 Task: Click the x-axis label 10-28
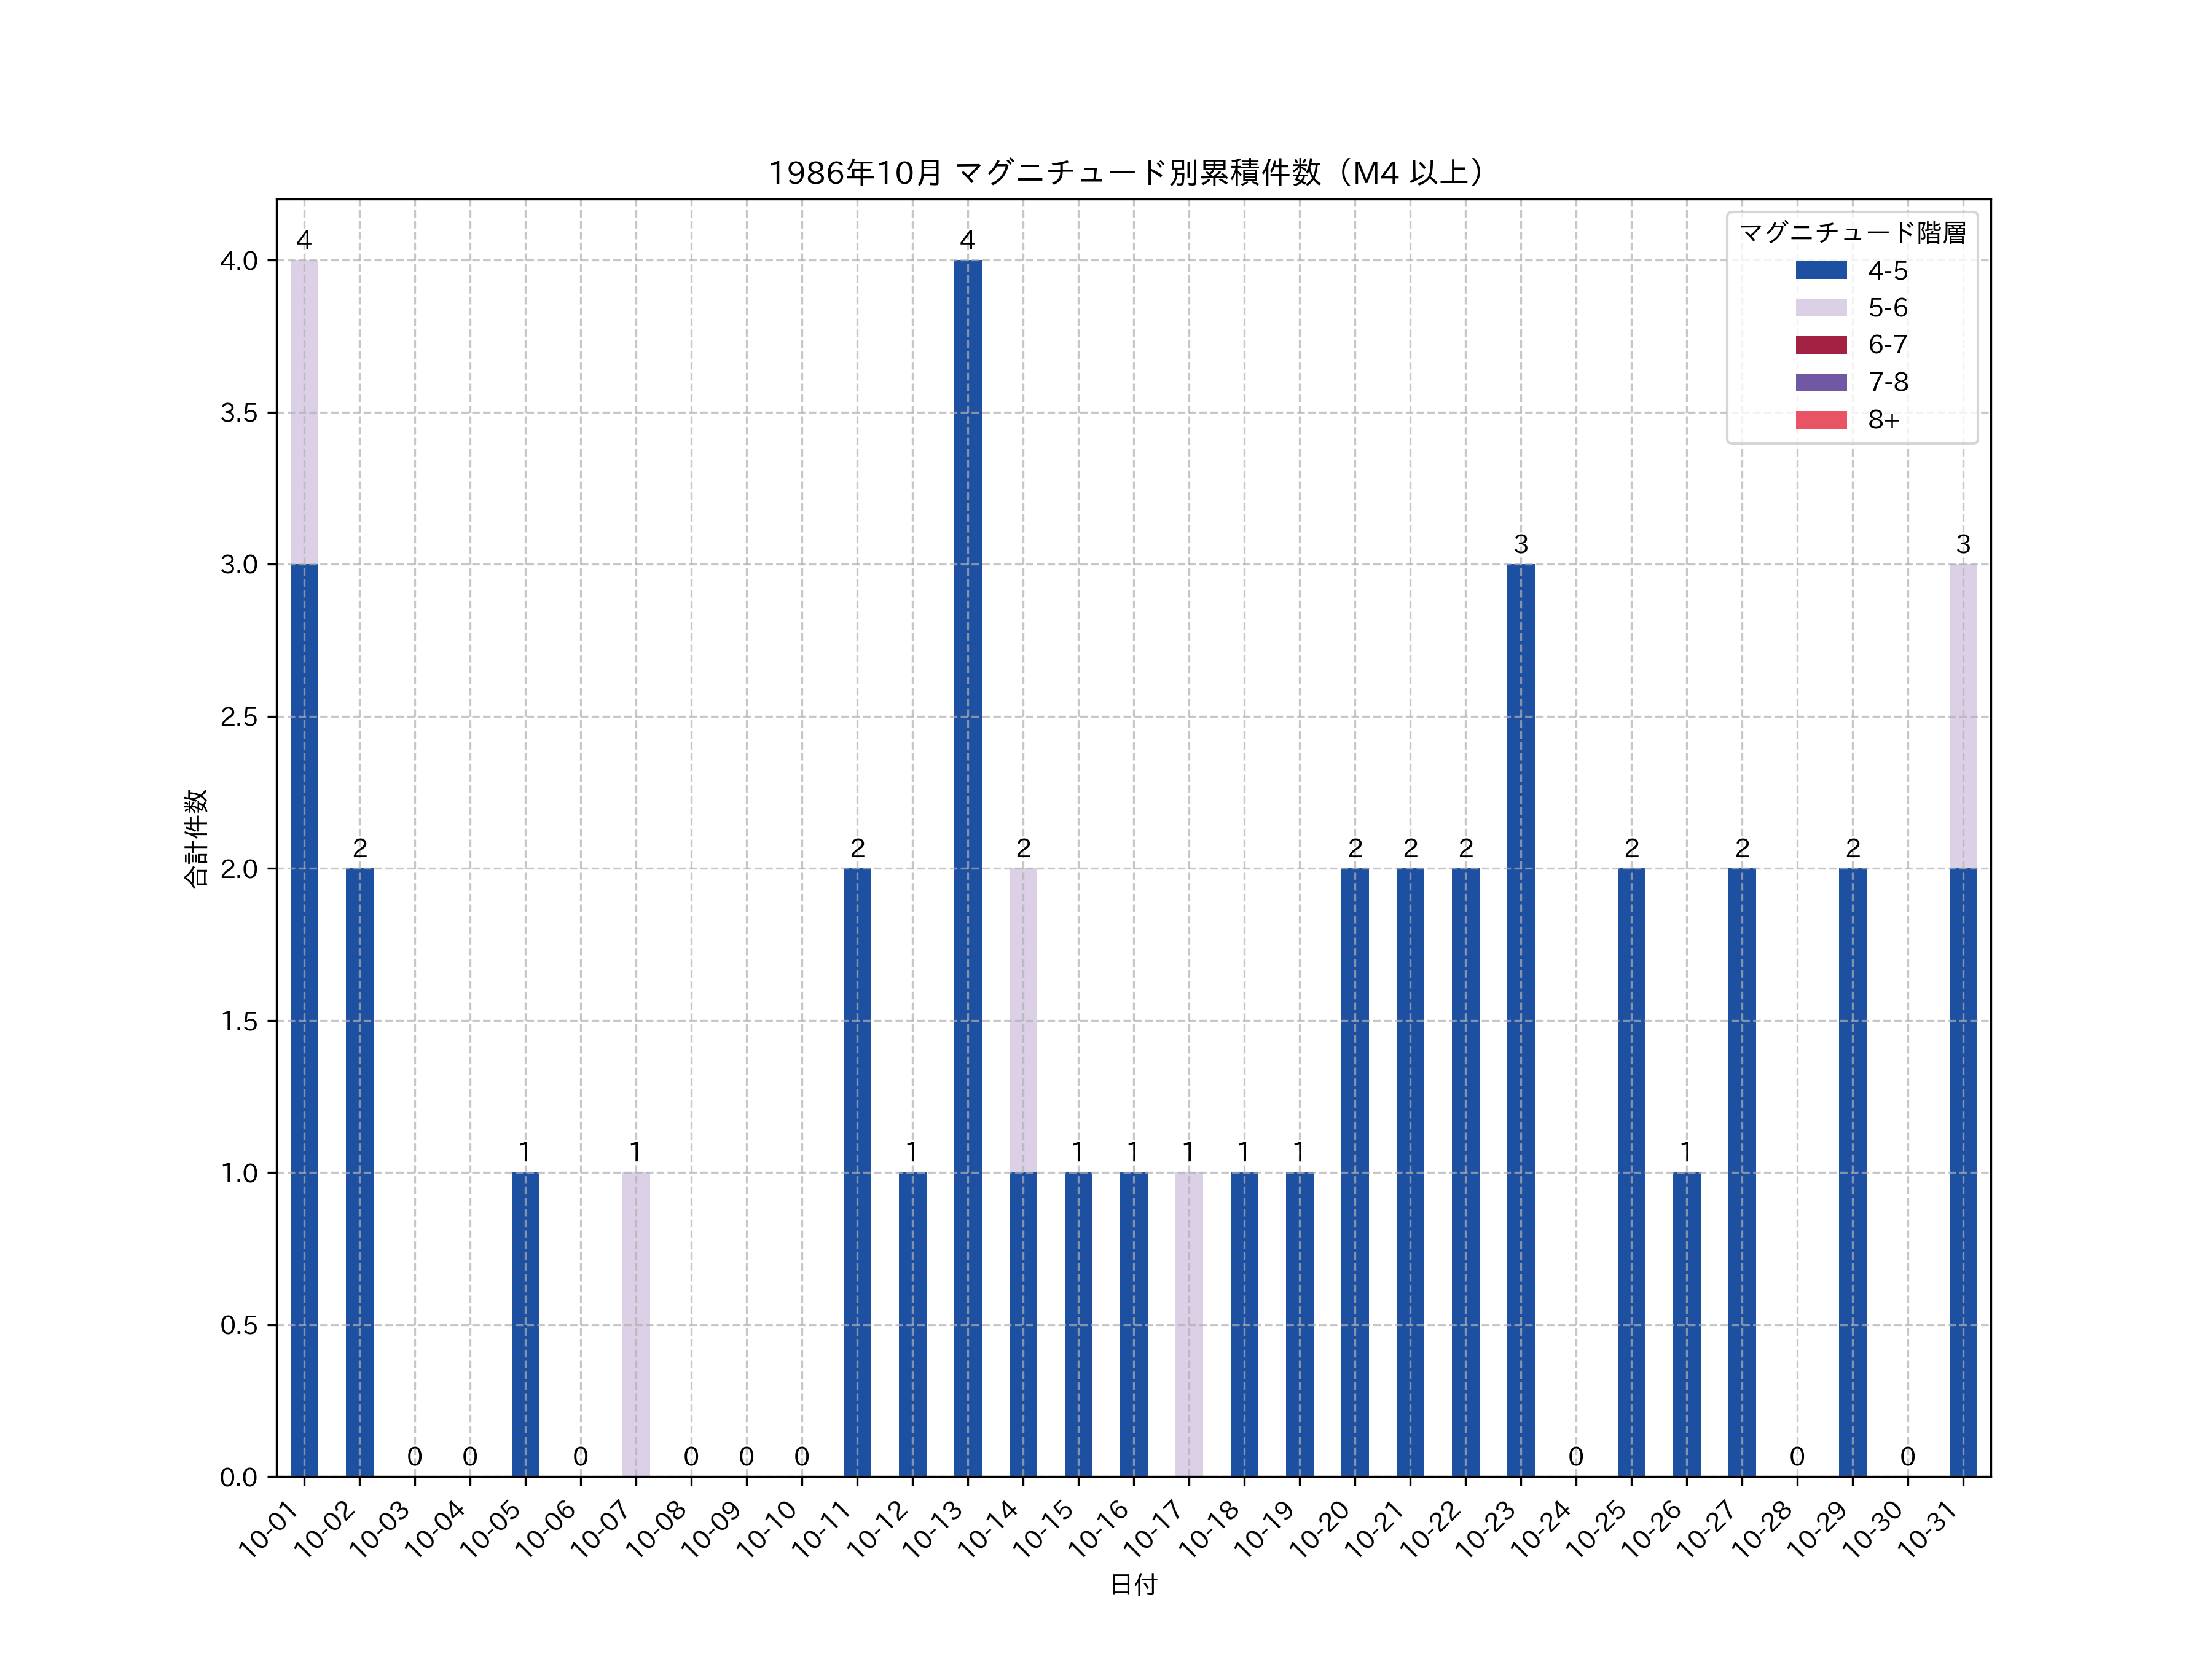(x=1762, y=1528)
